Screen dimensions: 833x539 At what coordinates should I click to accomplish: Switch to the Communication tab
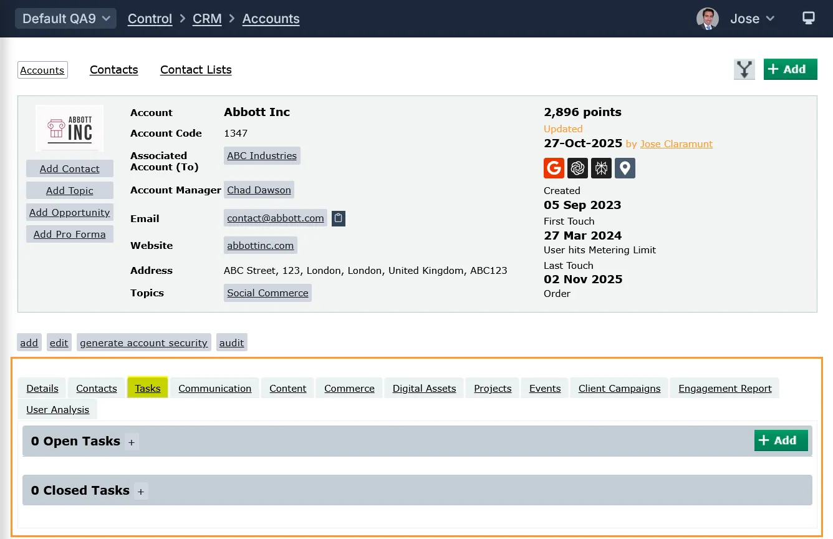point(214,388)
